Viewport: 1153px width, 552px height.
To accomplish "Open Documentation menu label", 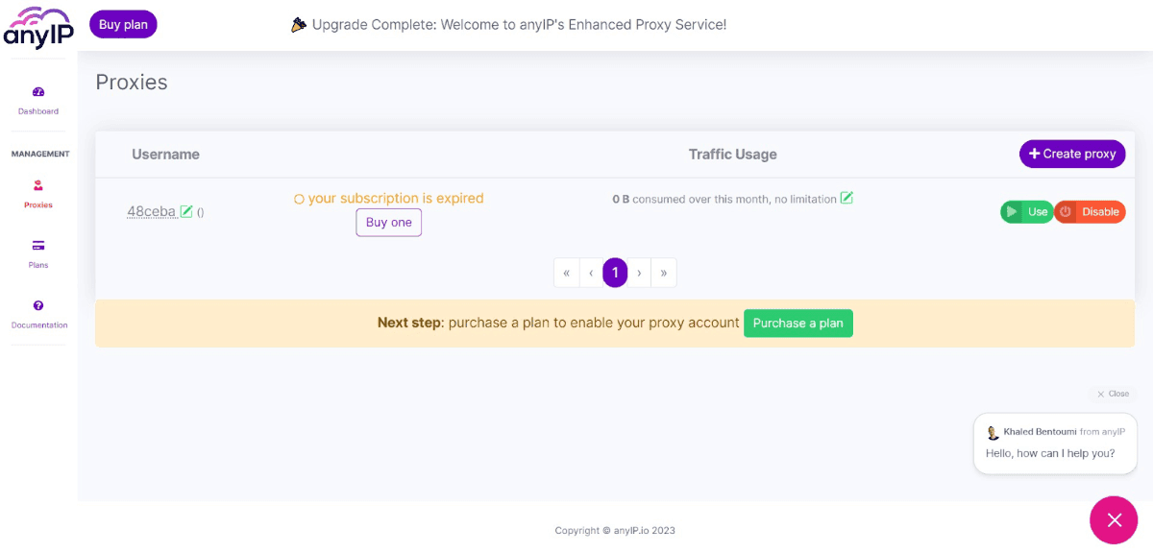I will pos(39,325).
